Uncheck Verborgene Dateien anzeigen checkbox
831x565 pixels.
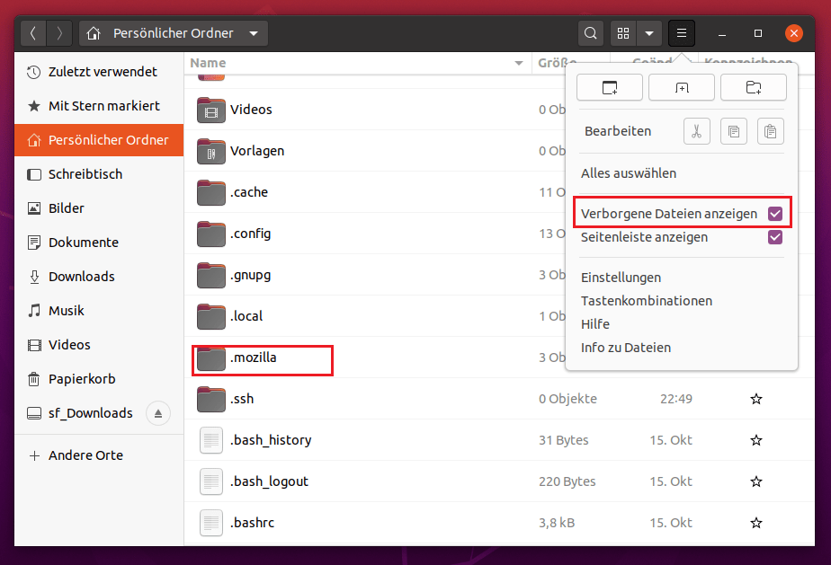(774, 214)
